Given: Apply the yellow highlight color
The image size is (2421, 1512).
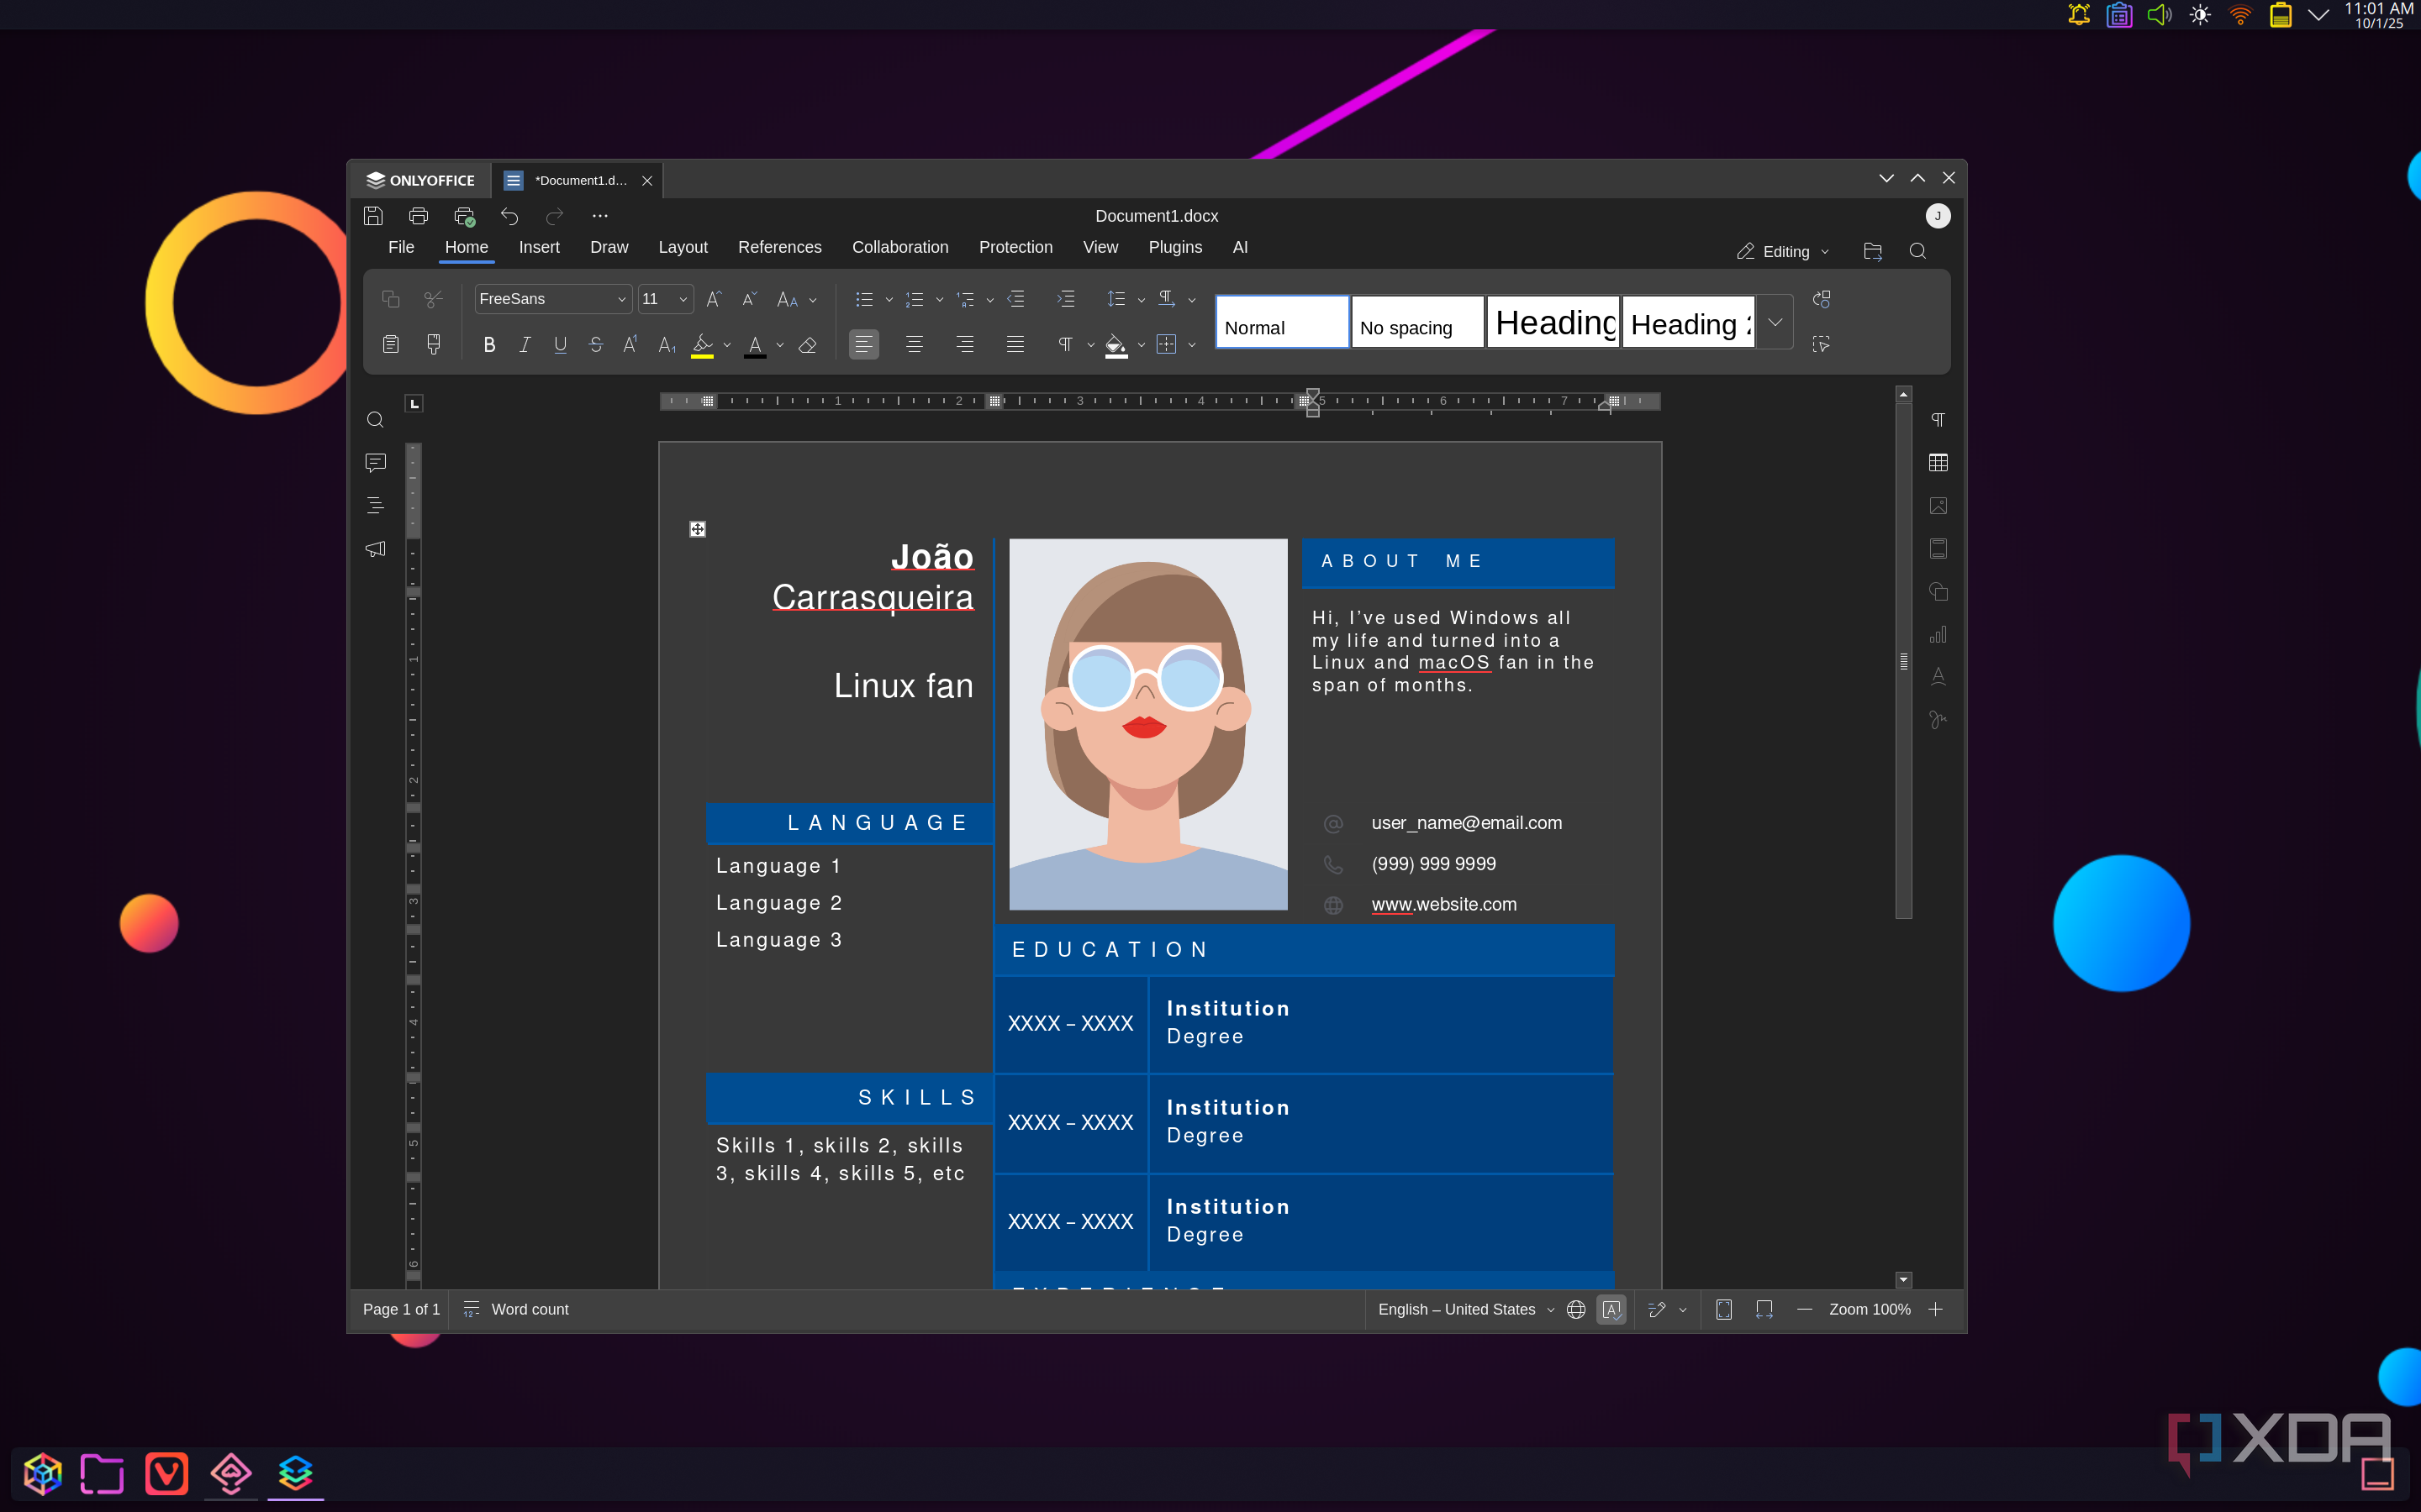Looking at the screenshot, I should tap(702, 345).
